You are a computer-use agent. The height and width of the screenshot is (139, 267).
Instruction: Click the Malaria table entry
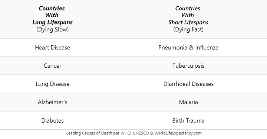point(188,102)
